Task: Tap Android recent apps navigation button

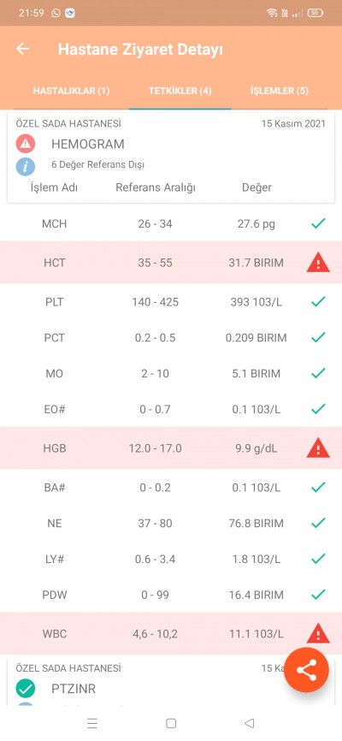Action: pyautogui.click(x=92, y=723)
